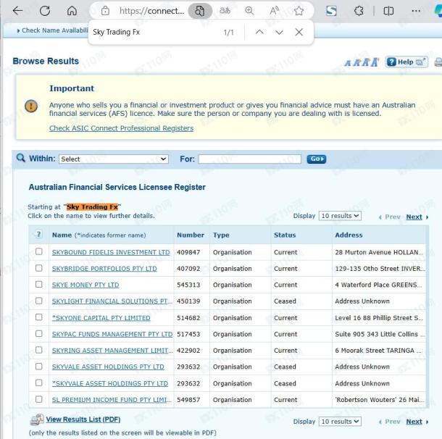This screenshot has height=439, width=442.
Task: Open the Display 10 results dropdown above the table
Action: 340,216
